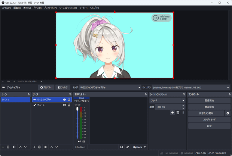Toggle audio monitoring headphone icon
232x156 pixels.
83,141
